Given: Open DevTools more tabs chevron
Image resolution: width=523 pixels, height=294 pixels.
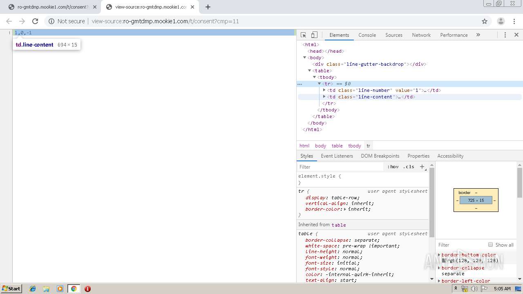Looking at the screenshot, I should [x=478, y=35].
